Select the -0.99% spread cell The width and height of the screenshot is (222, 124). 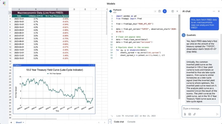(57, 36)
